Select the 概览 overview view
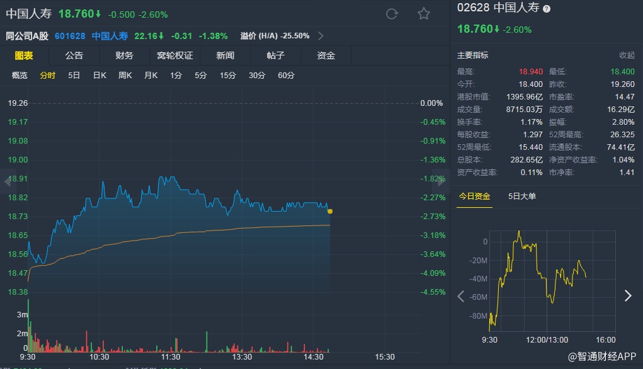 click(20, 76)
